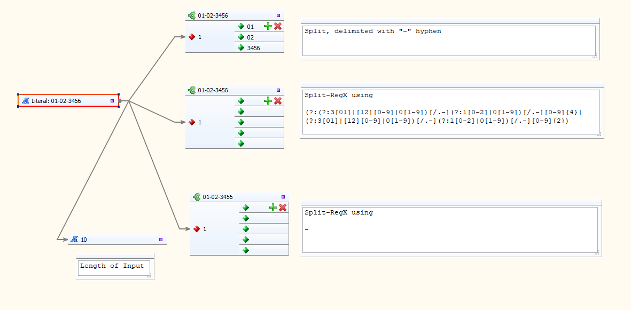Click into the Split-RegX comment containing only '-'

click(x=450, y=230)
